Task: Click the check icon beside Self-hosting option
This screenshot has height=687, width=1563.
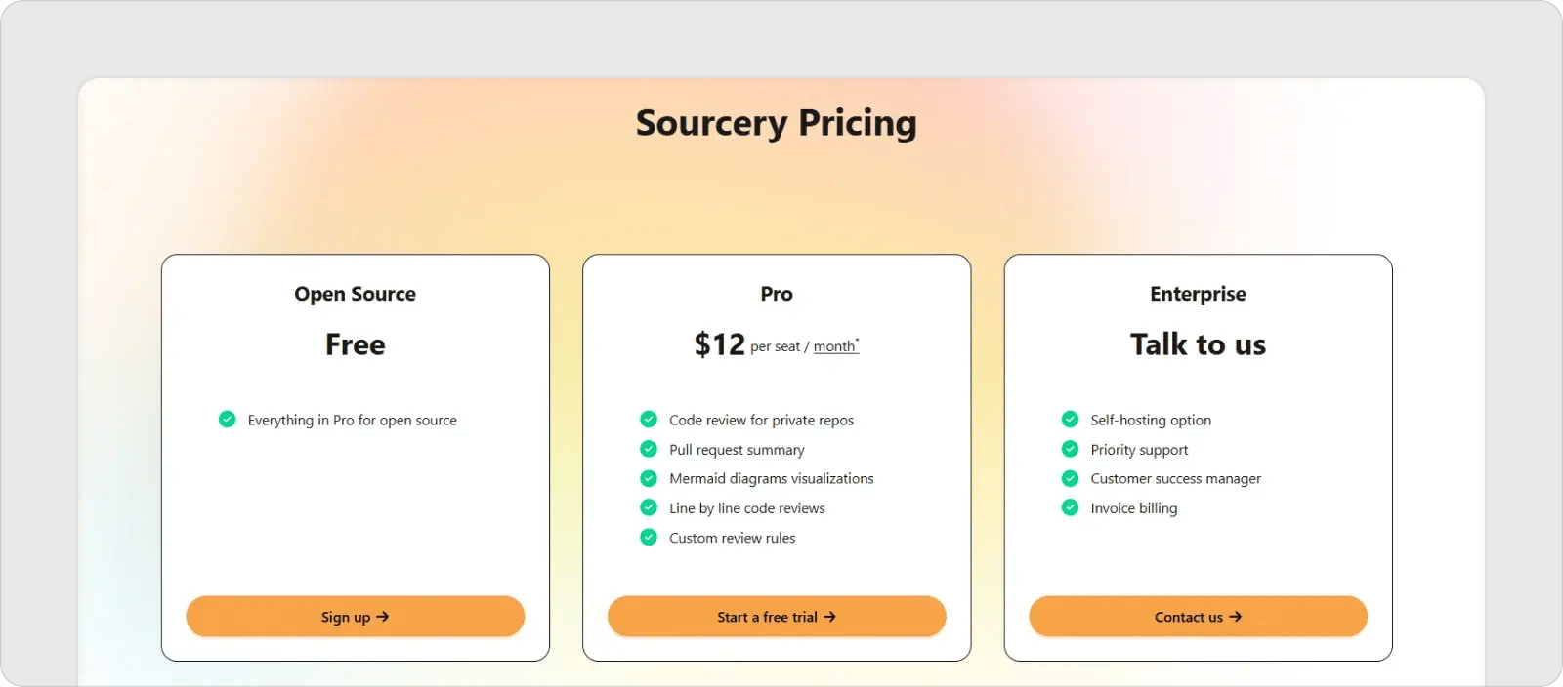Action: click(1070, 419)
